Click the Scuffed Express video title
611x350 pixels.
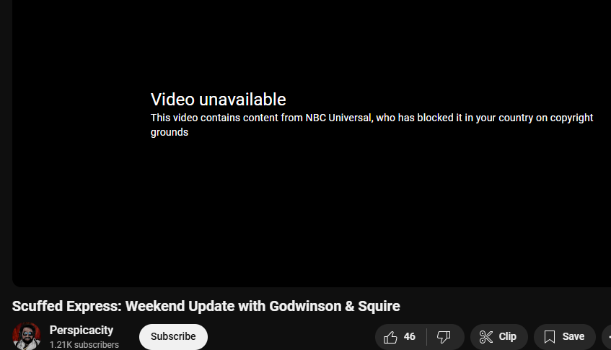tap(206, 307)
